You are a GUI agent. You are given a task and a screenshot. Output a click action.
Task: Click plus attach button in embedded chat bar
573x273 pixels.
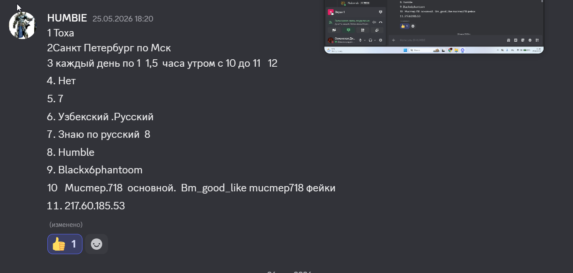click(394, 40)
